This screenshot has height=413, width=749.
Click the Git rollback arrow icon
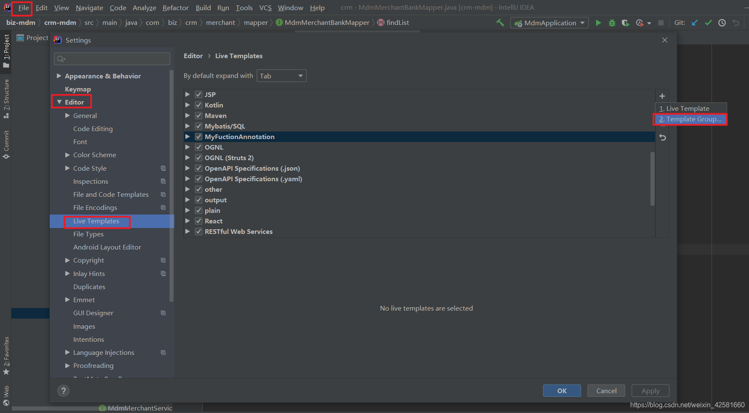pos(736,23)
